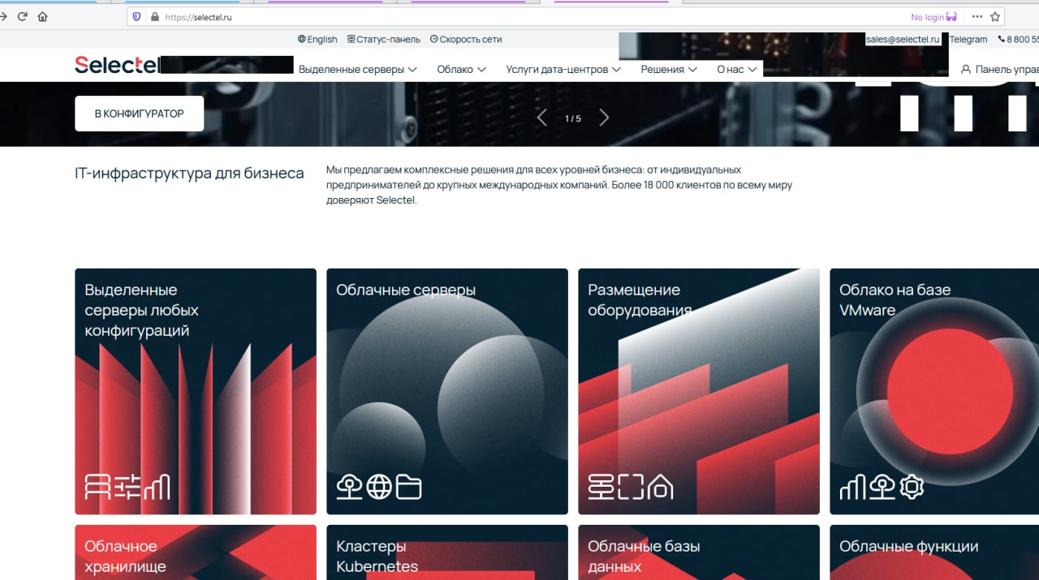Open the Кластеры Kubernetes card
The height and width of the screenshot is (580, 1039).
447,552
